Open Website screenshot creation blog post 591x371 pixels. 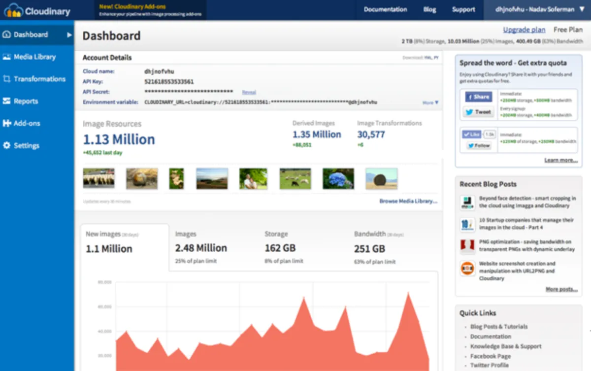517,271
